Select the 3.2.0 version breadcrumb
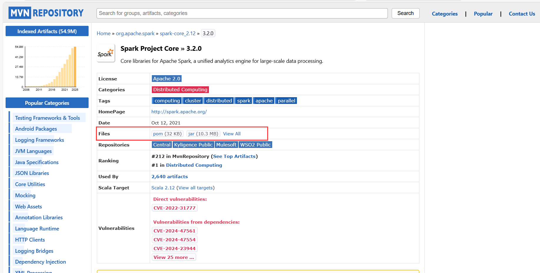This screenshot has width=540, height=273. [x=208, y=33]
